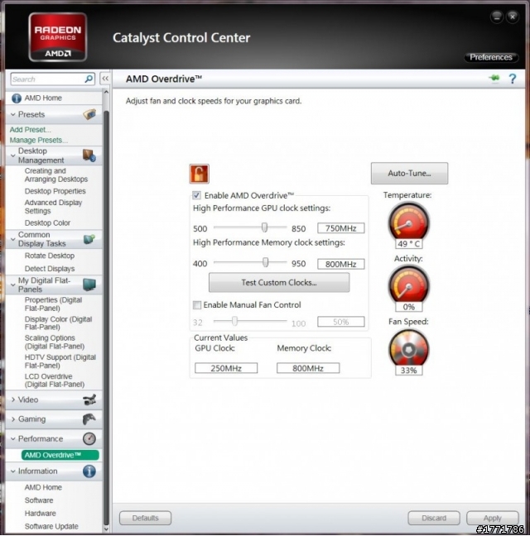
Task: Click the Manage Presets link
Action: 39,140
